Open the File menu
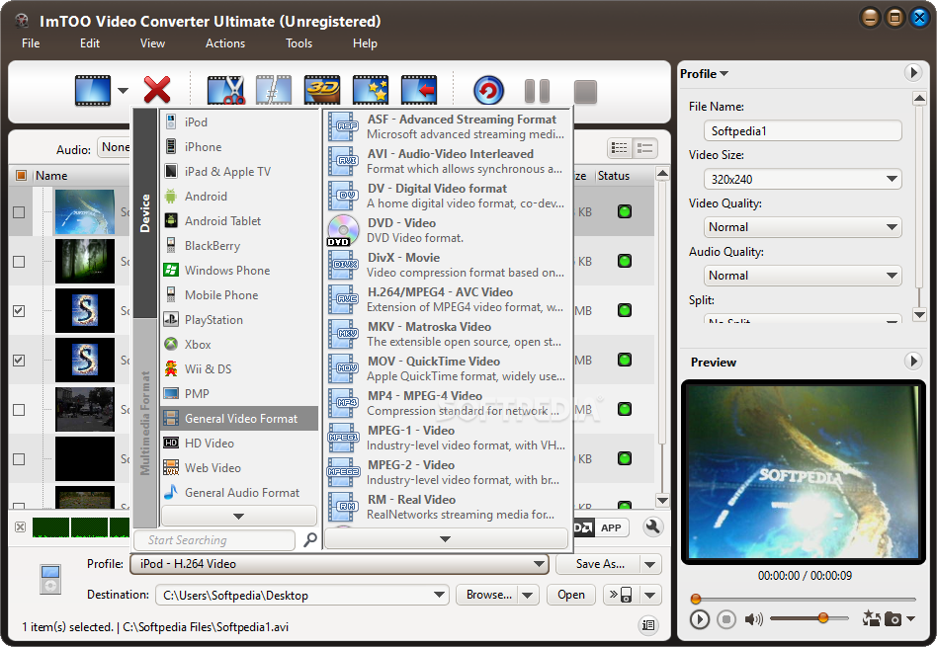Viewport: 937px width, 647px height. pos(31,43)
